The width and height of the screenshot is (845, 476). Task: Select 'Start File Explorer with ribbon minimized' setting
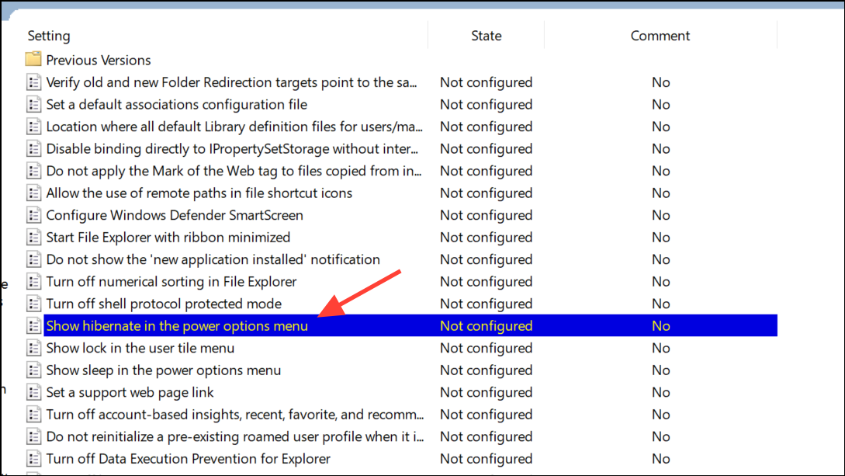[x=168, y=237]
